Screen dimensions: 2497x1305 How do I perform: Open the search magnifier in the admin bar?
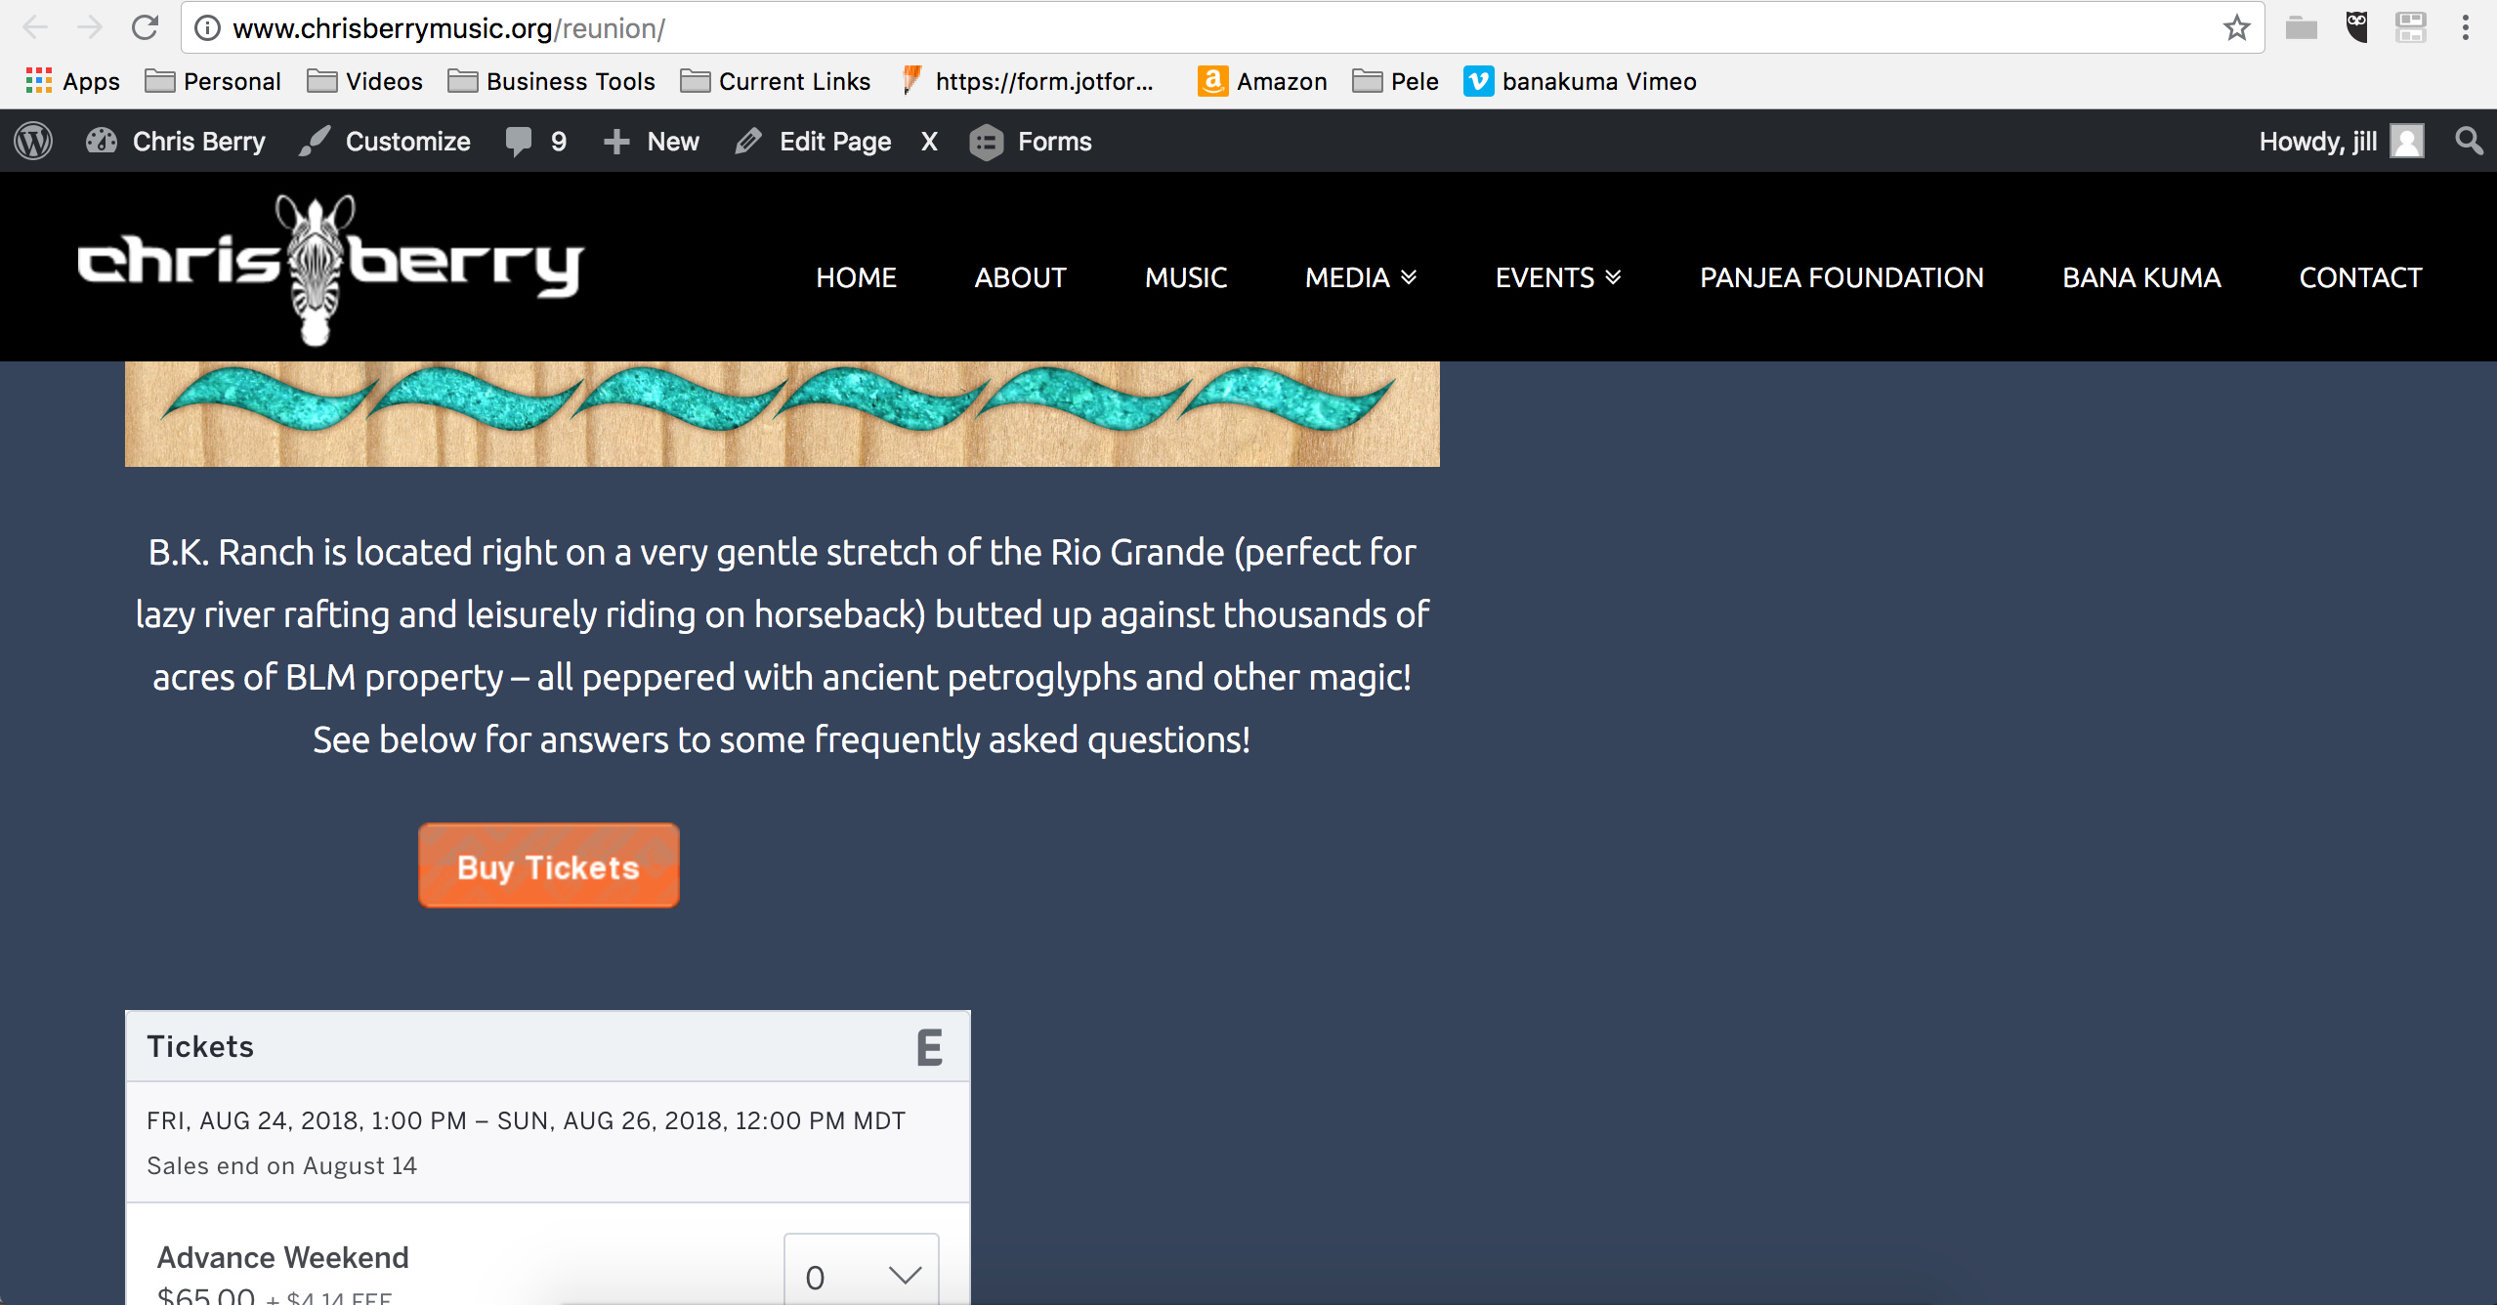(x=2468, y=142)
